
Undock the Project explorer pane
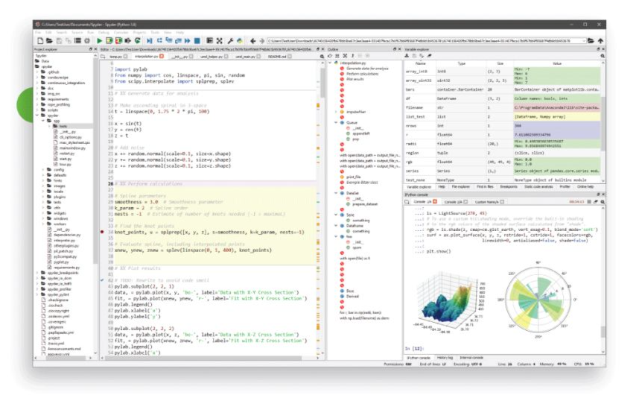pyautogui.click(x=90, y=49)
